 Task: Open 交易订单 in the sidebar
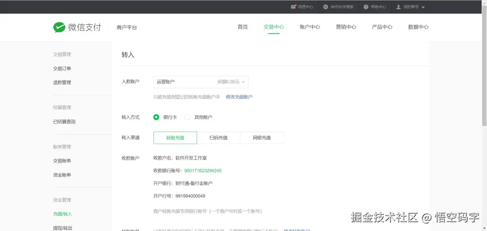(x=62, y=68)
